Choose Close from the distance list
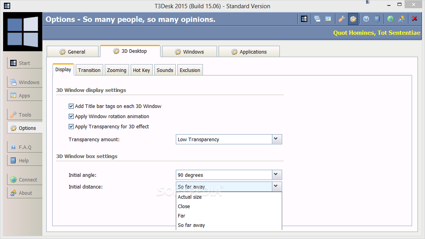 click(229, 206)
